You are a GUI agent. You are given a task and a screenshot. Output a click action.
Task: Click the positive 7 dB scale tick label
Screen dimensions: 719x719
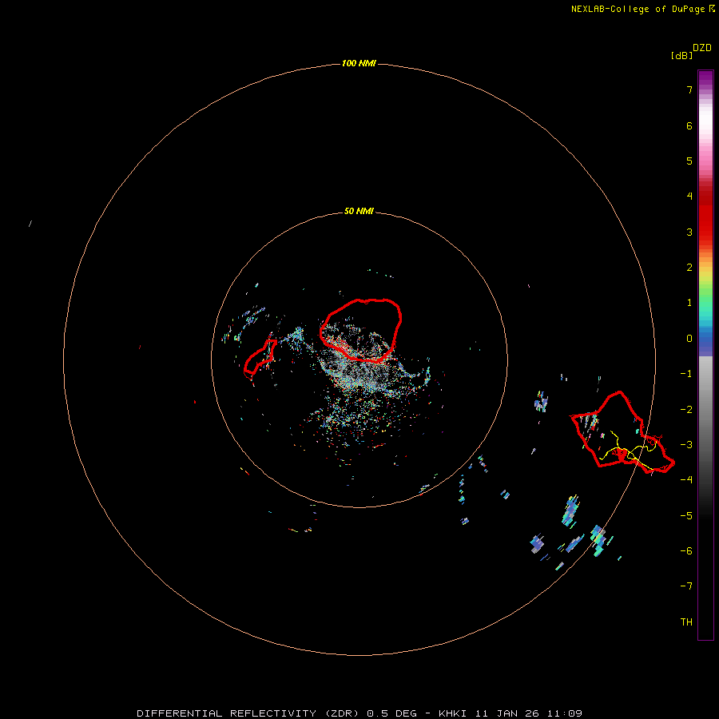(689, 89)
